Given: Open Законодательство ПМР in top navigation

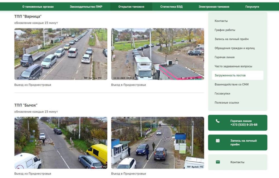Looking at the screenshot, I should coord(86,7).
